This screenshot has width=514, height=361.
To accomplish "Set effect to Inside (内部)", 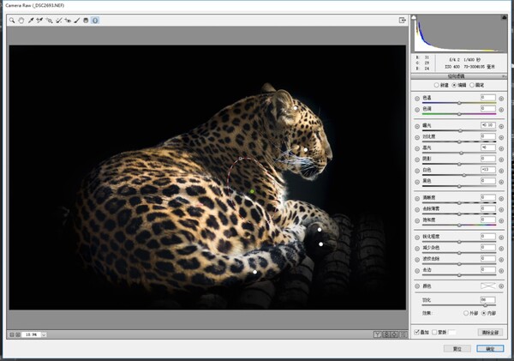I will pyautogui.click(x=484, y=313).
